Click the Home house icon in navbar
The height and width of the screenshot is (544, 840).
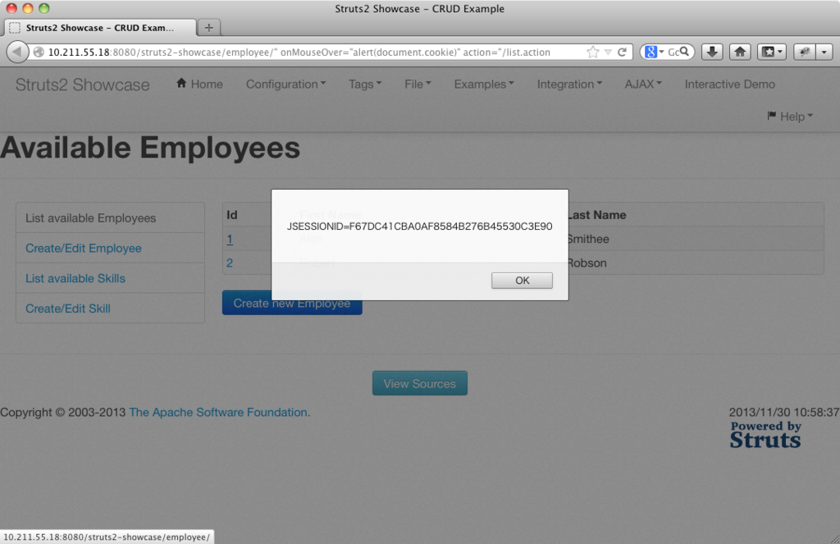[181, 83]
